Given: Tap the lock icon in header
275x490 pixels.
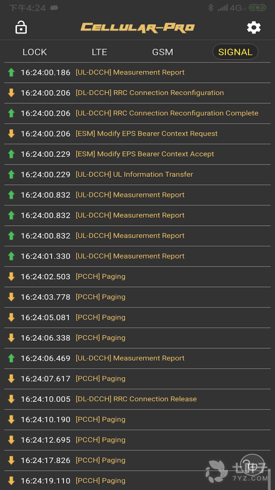Looking at the screenshot, I should tap(21, 28).
